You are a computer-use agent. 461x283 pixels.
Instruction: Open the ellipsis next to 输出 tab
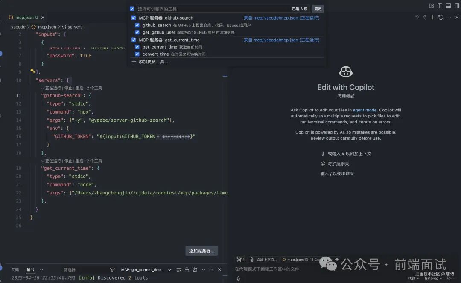(x=42, y=269)
